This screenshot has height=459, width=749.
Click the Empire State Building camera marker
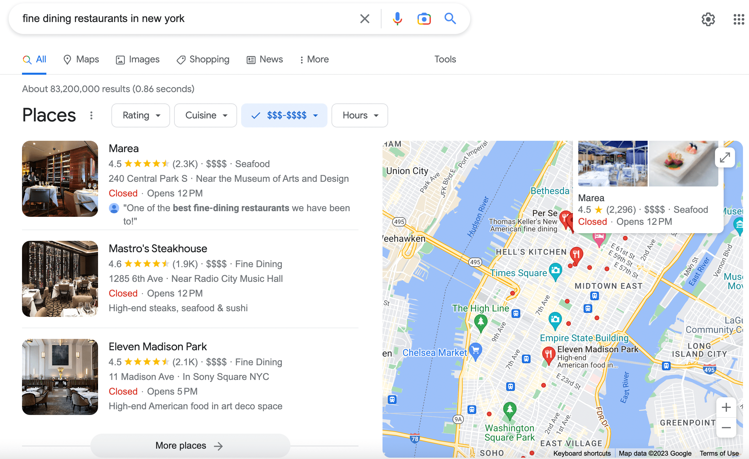click(x=555, y=321)
